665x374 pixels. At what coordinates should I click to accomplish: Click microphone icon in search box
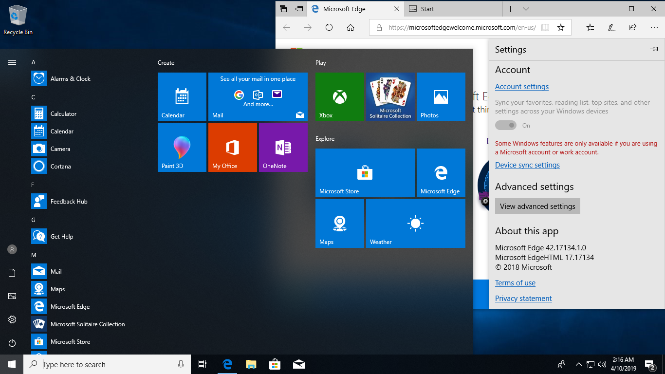[x=181, y=364]
